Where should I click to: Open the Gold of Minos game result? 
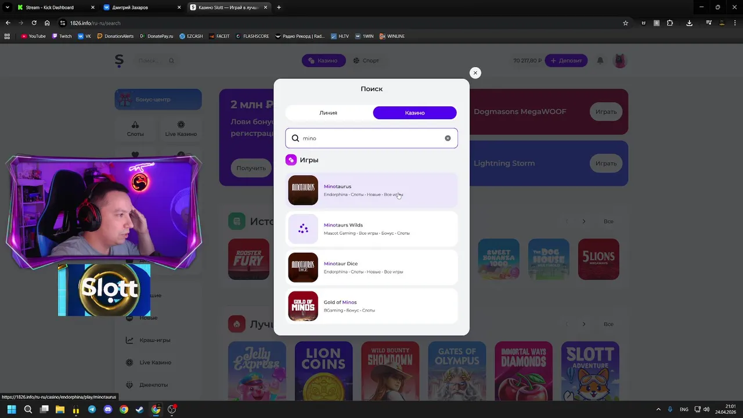371,306
